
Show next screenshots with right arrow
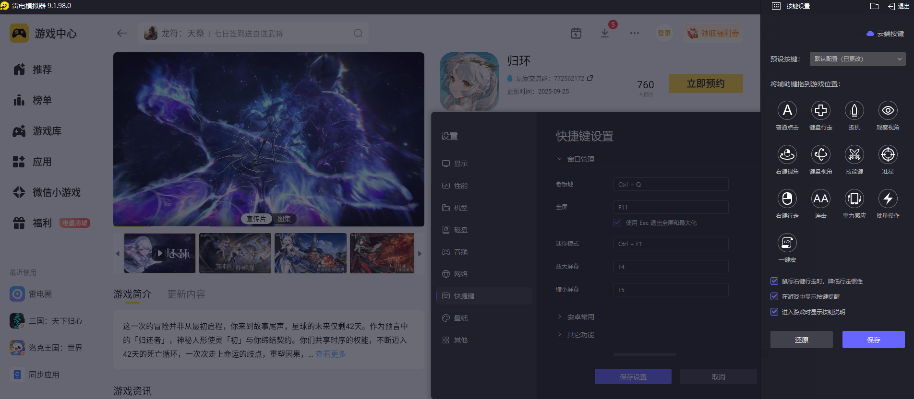(x=420, y=254)
